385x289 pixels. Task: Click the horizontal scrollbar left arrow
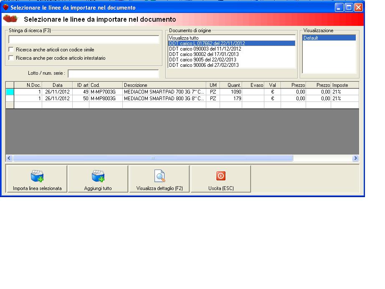click(9, 158)
